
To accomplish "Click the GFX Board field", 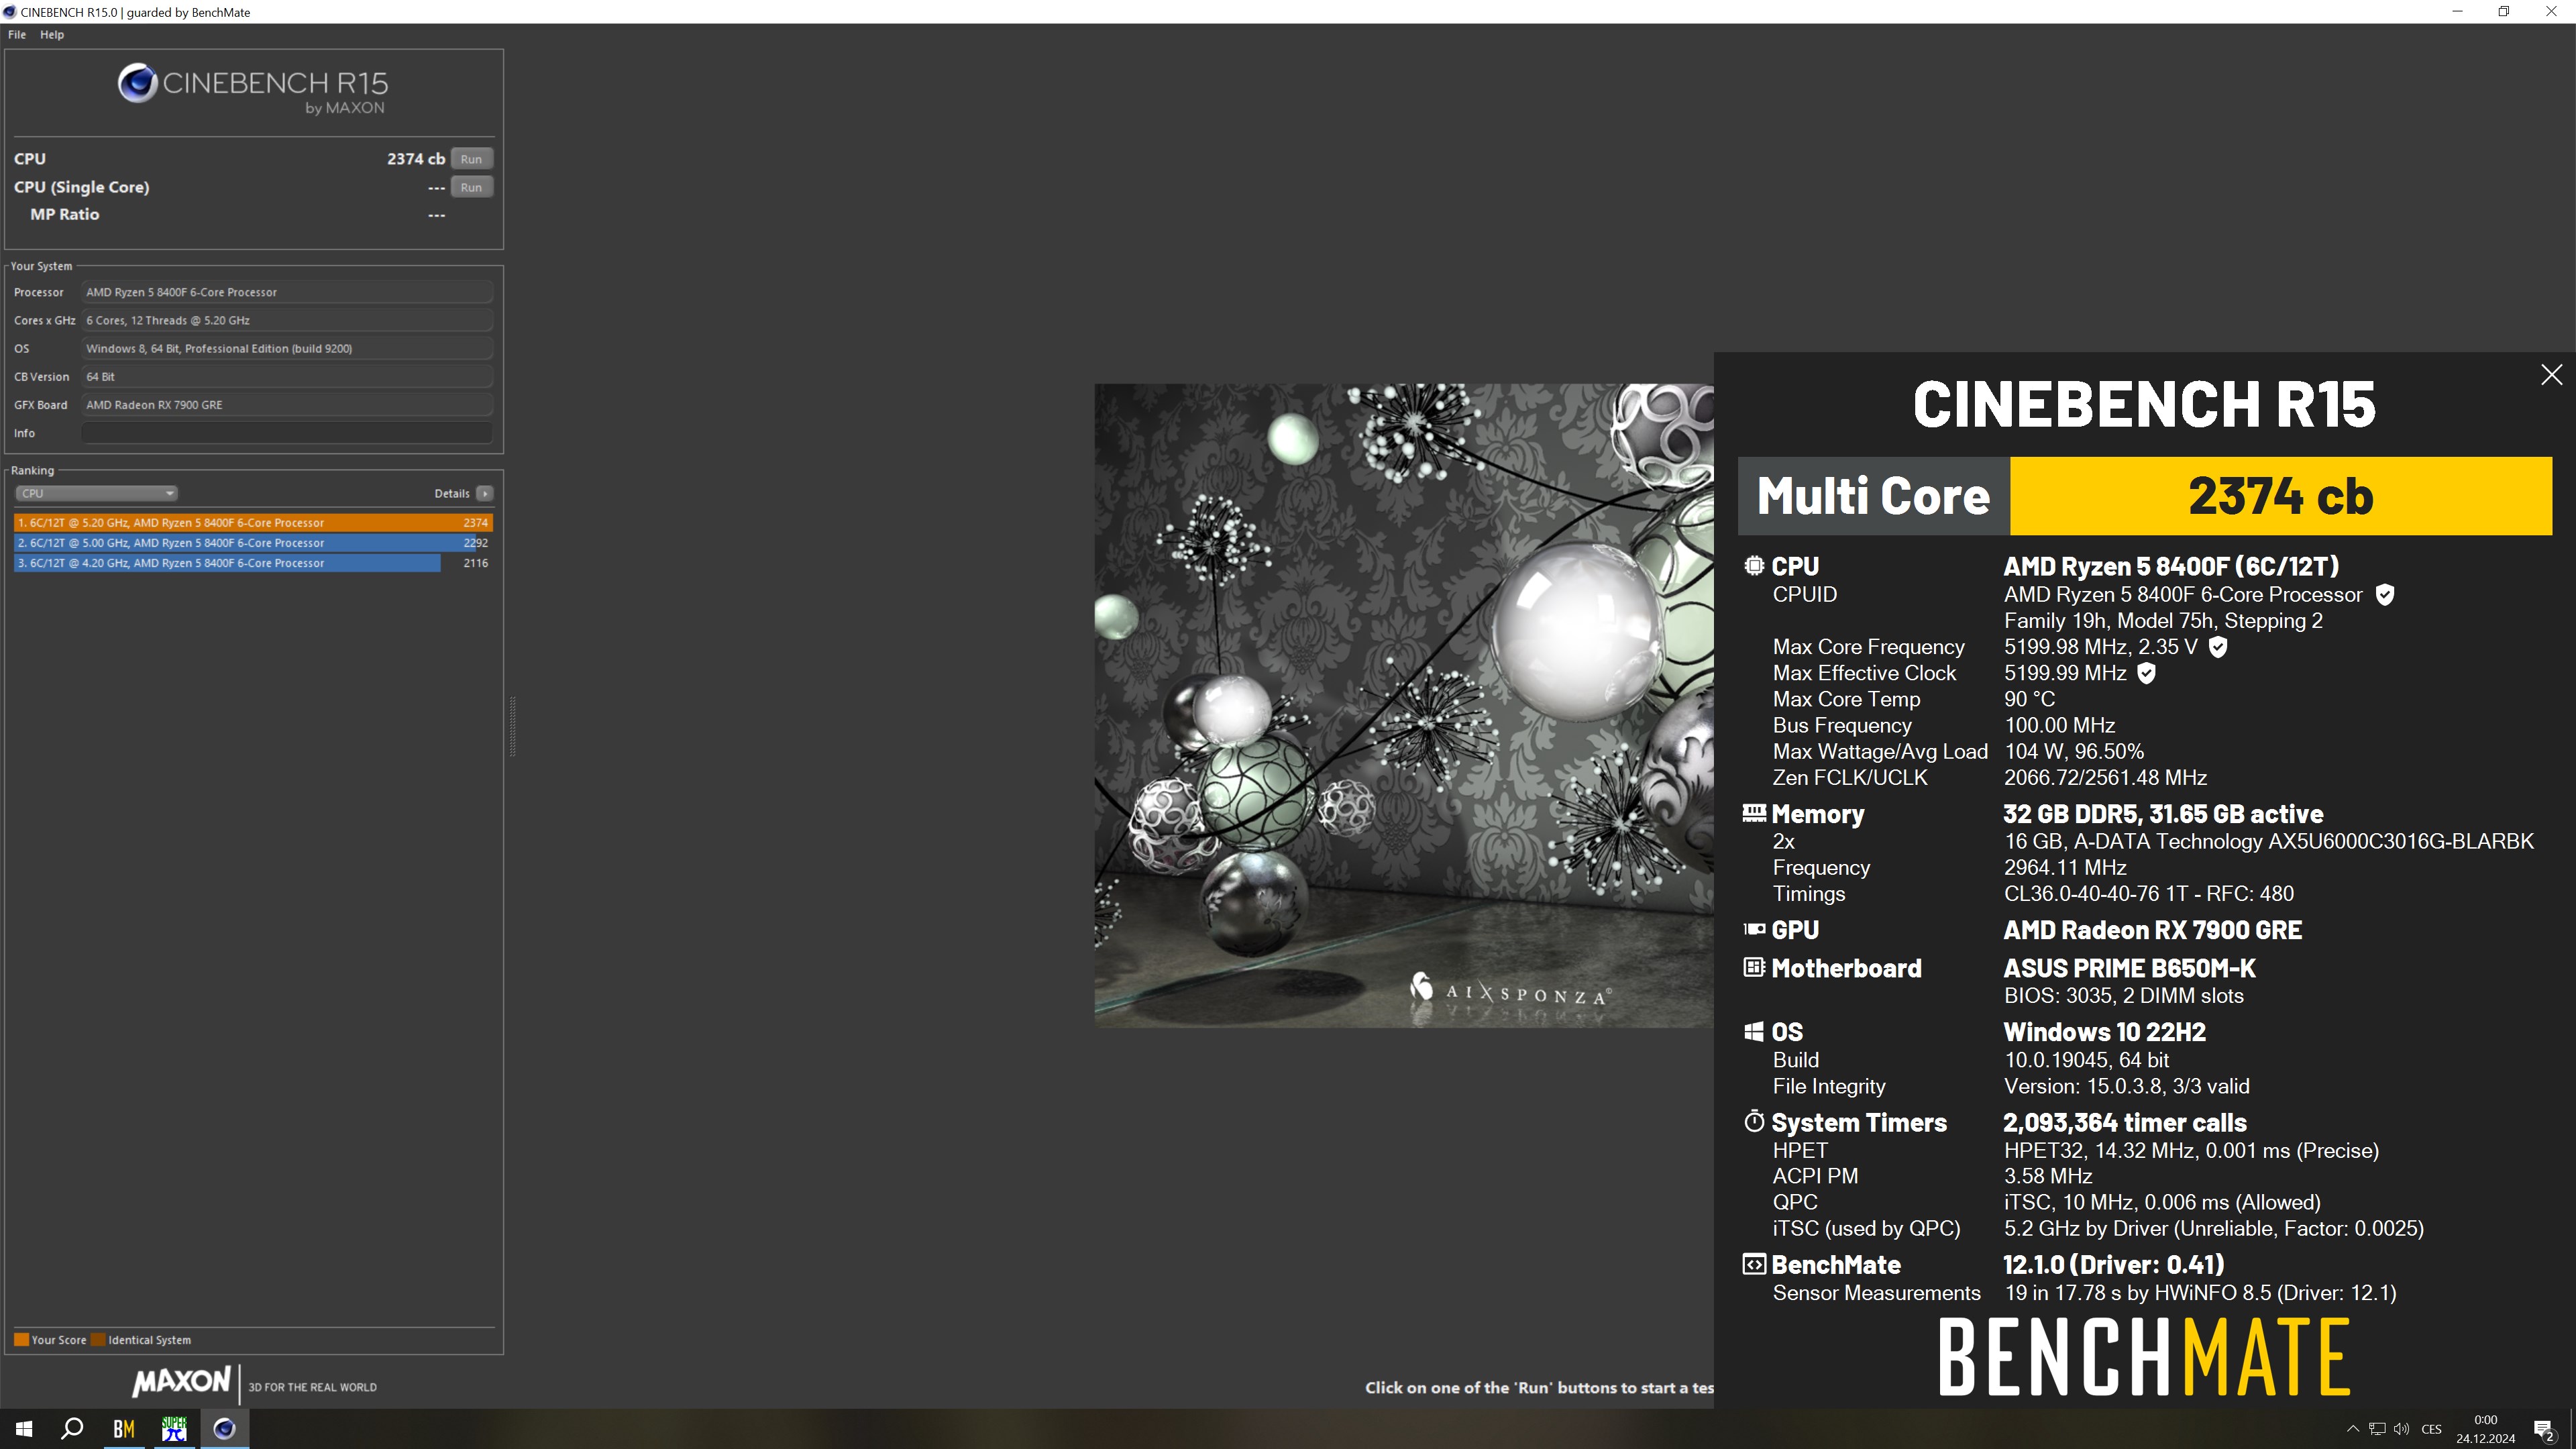I will click(x=287, y=405).
